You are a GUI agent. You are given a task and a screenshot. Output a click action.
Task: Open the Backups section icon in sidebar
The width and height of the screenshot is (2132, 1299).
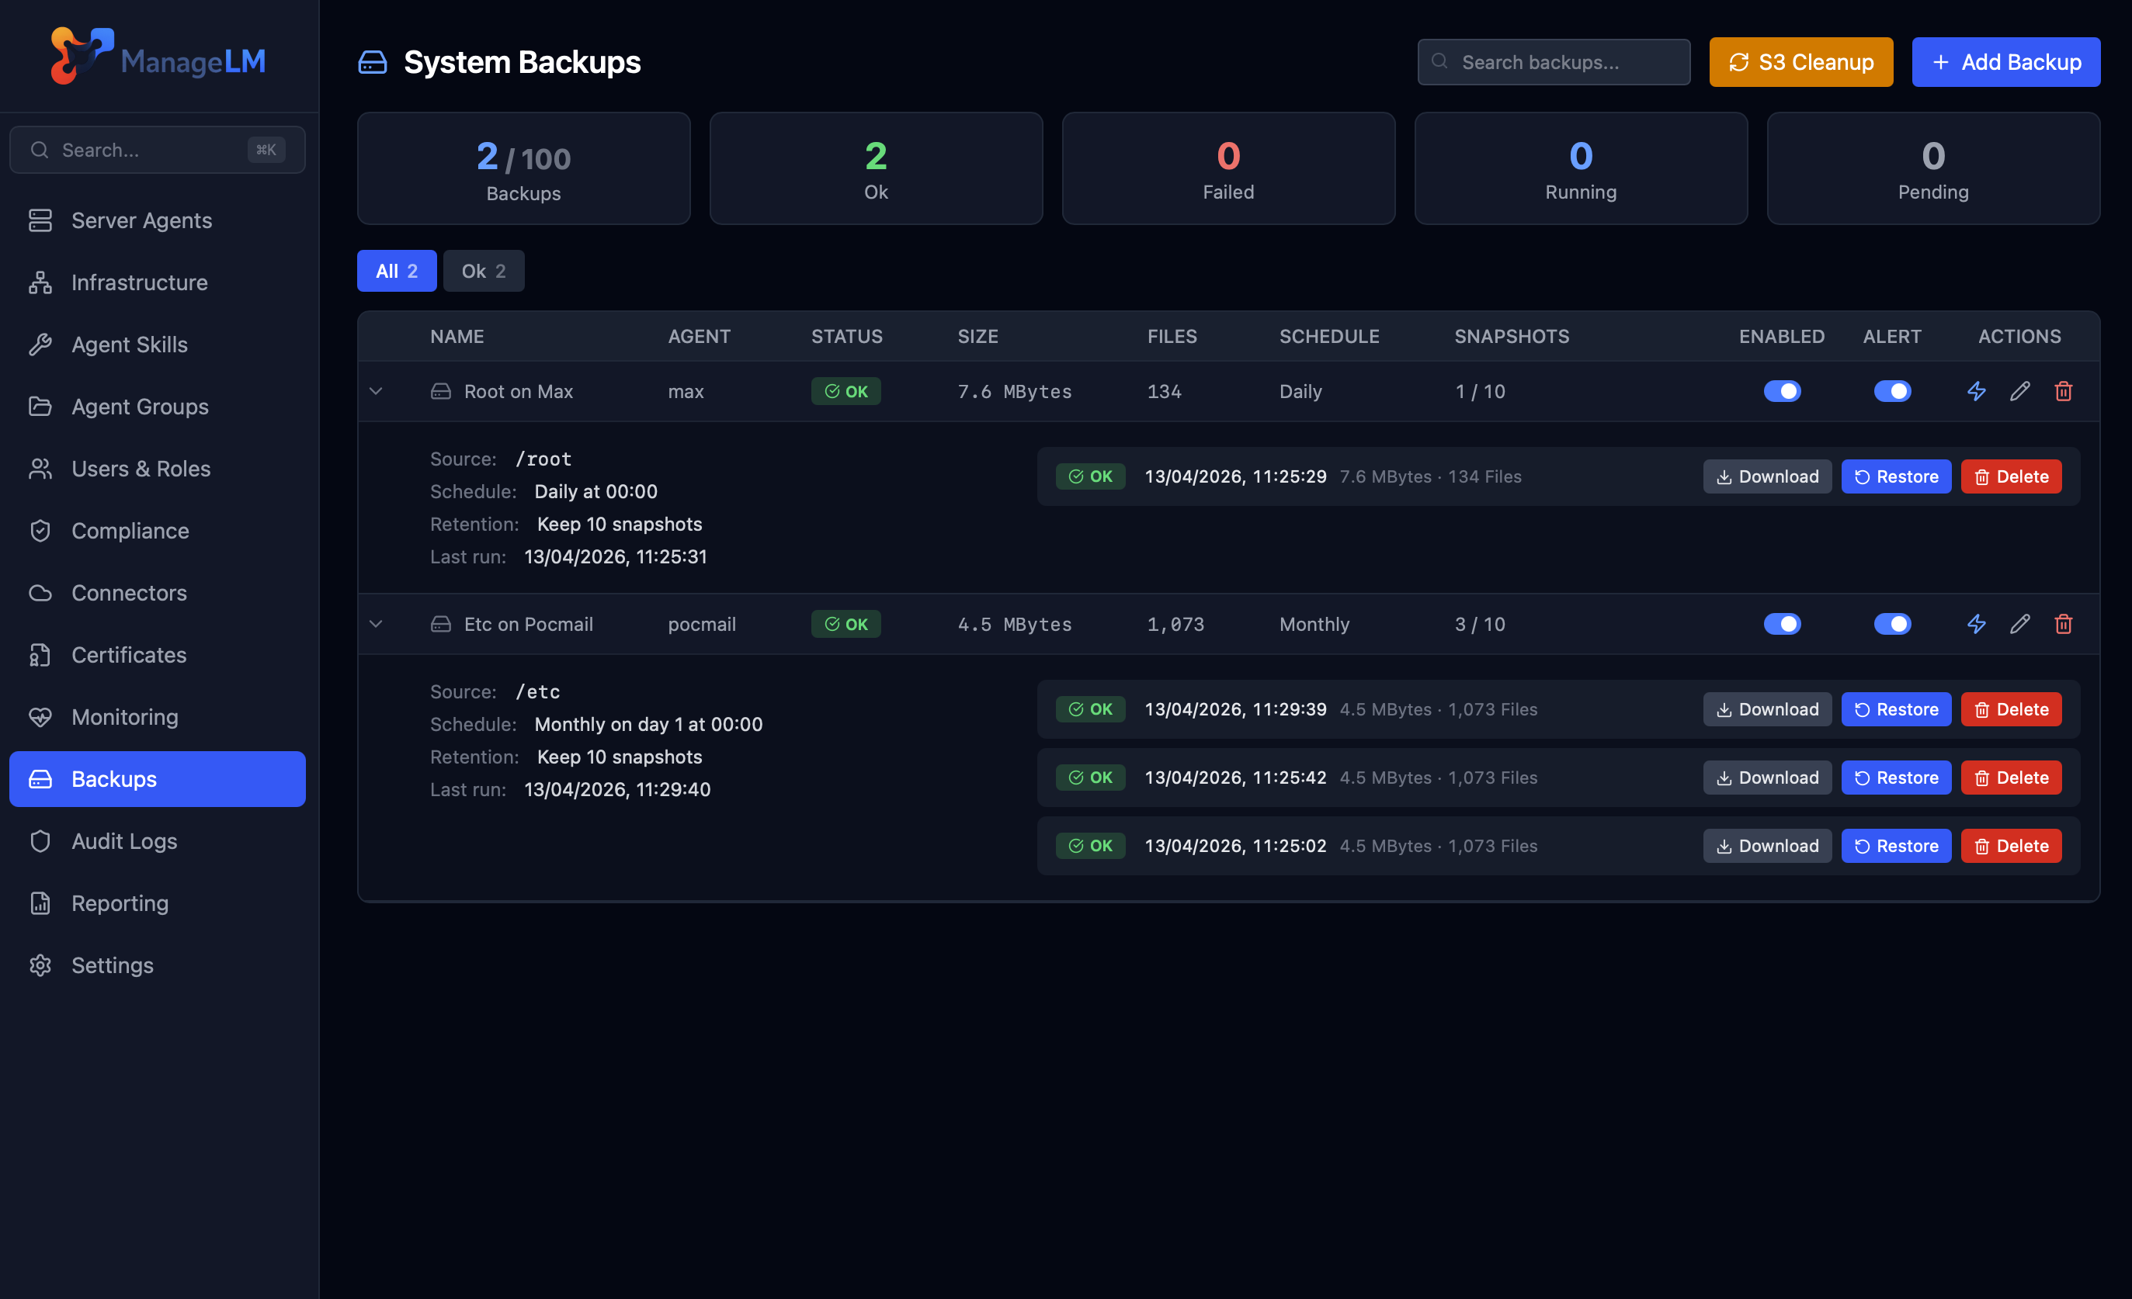tap(40, 778)
